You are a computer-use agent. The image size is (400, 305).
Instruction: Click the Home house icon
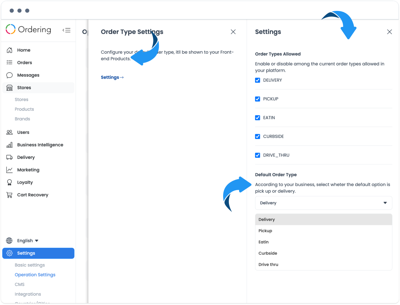[10, 50]
